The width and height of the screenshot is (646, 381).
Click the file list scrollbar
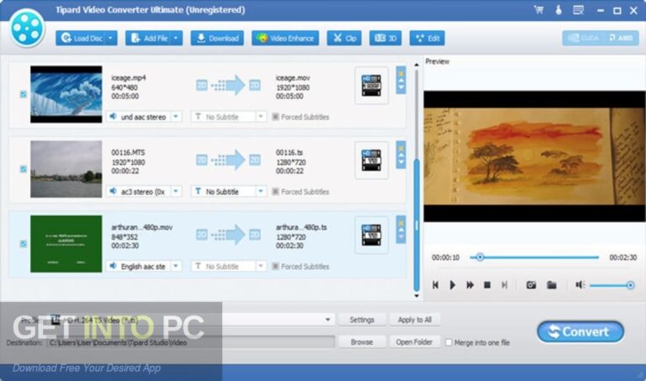(416, 225)
